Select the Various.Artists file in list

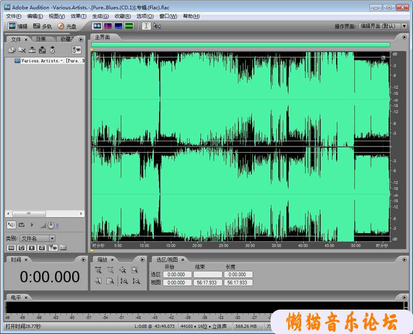point(50,61)
